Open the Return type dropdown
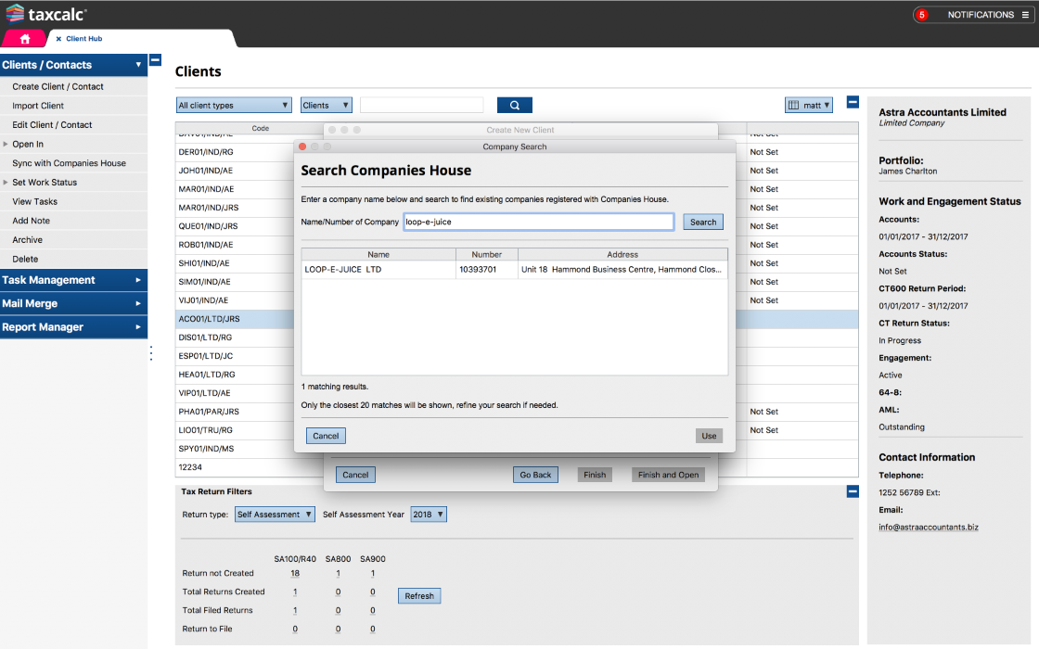Screen dimensions: 1039x649 click(275, 515)
